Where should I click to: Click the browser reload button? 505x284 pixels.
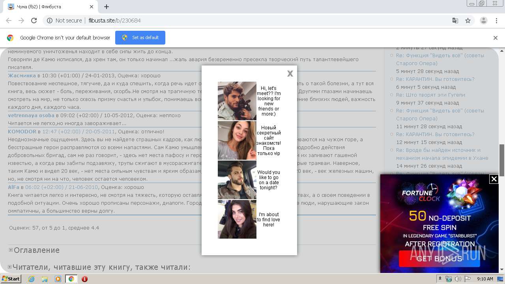pos(34,21)
